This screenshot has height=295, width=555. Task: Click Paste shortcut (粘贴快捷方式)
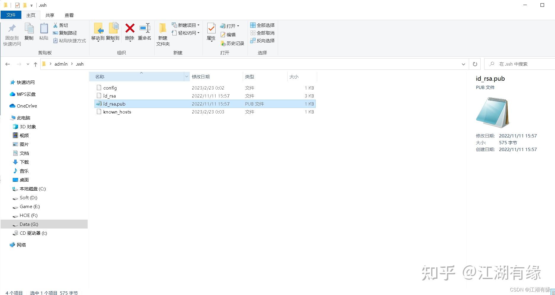click(70, 40)
